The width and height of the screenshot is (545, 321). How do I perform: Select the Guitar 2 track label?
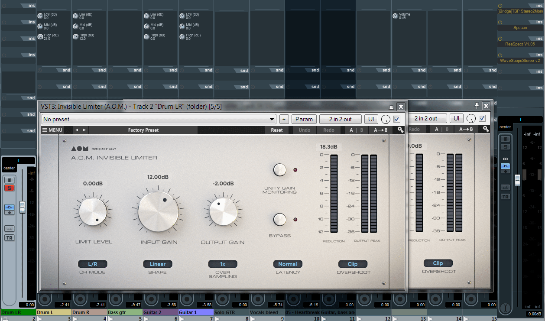pyautogui.click(x=160, y=312)
